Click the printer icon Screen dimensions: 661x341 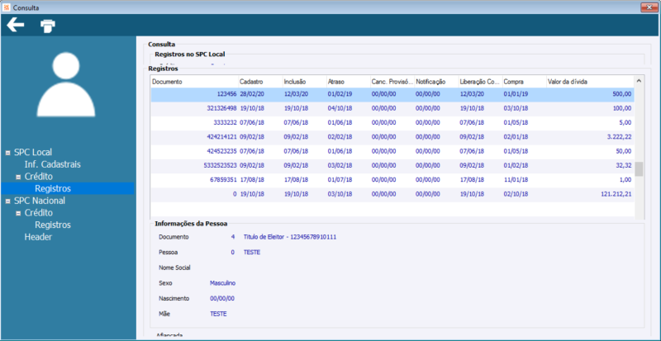click(48, 26)
